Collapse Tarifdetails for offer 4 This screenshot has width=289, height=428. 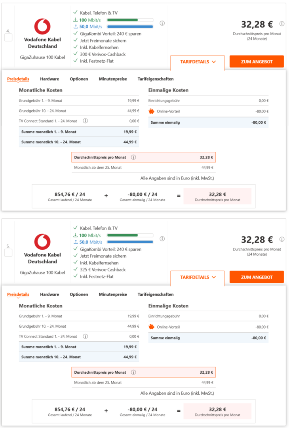point(198,62)
